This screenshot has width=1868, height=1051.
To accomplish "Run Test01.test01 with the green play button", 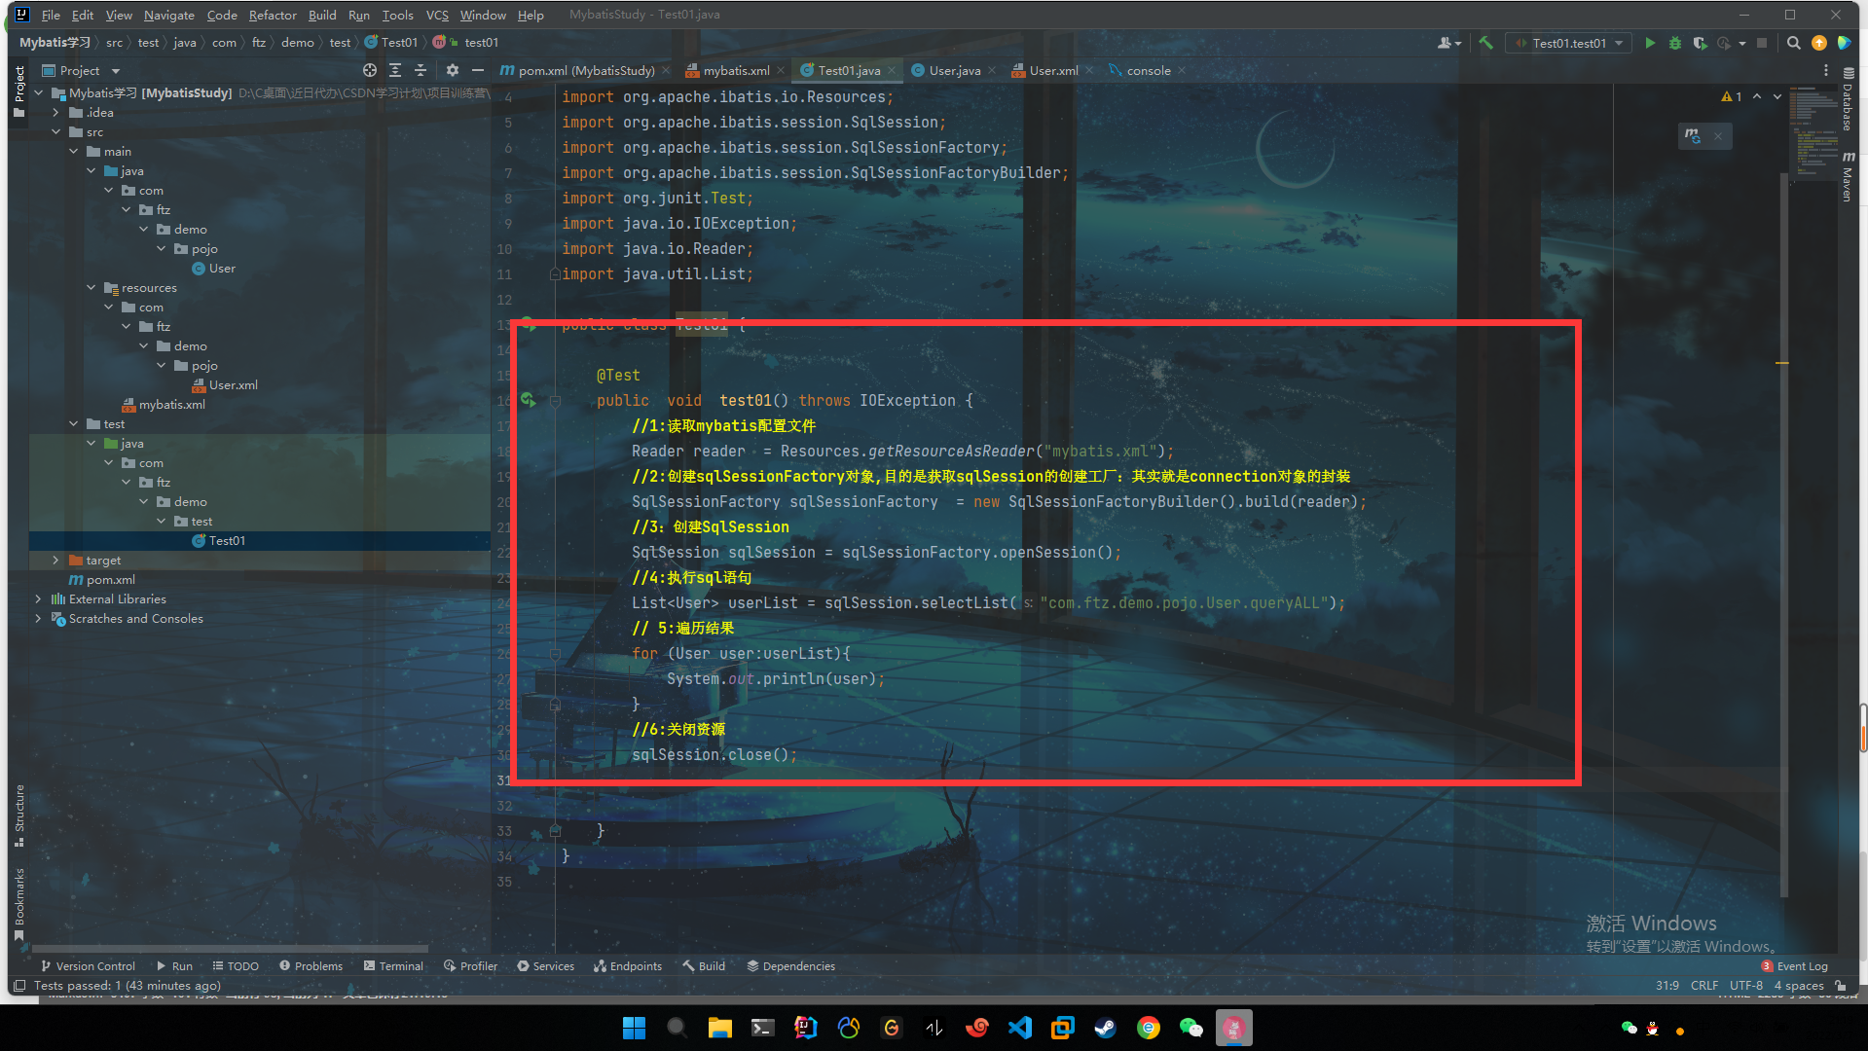I will click(1650, 43).
